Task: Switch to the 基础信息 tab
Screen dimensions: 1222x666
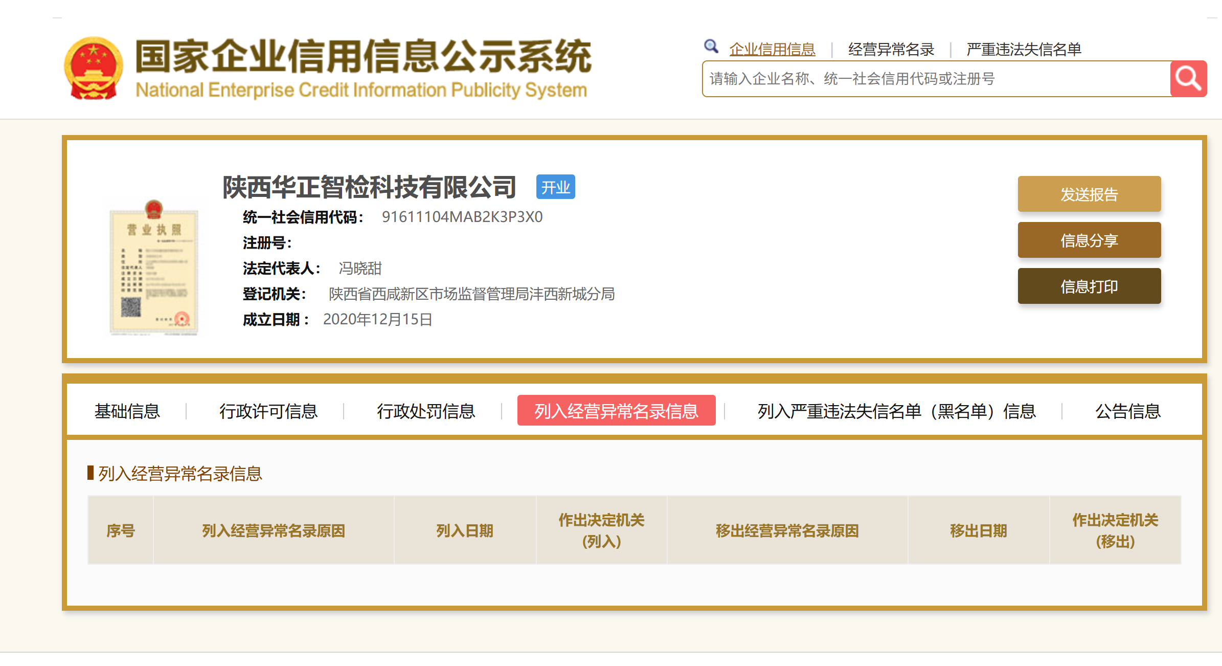Action: [x=127, y=411]
